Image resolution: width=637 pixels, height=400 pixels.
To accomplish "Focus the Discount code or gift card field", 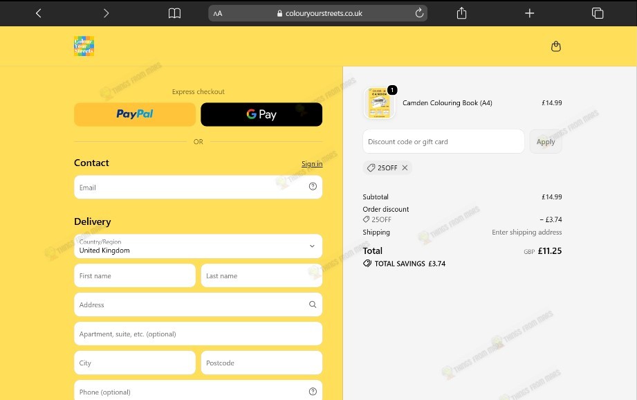I will (x=443, y=141).
